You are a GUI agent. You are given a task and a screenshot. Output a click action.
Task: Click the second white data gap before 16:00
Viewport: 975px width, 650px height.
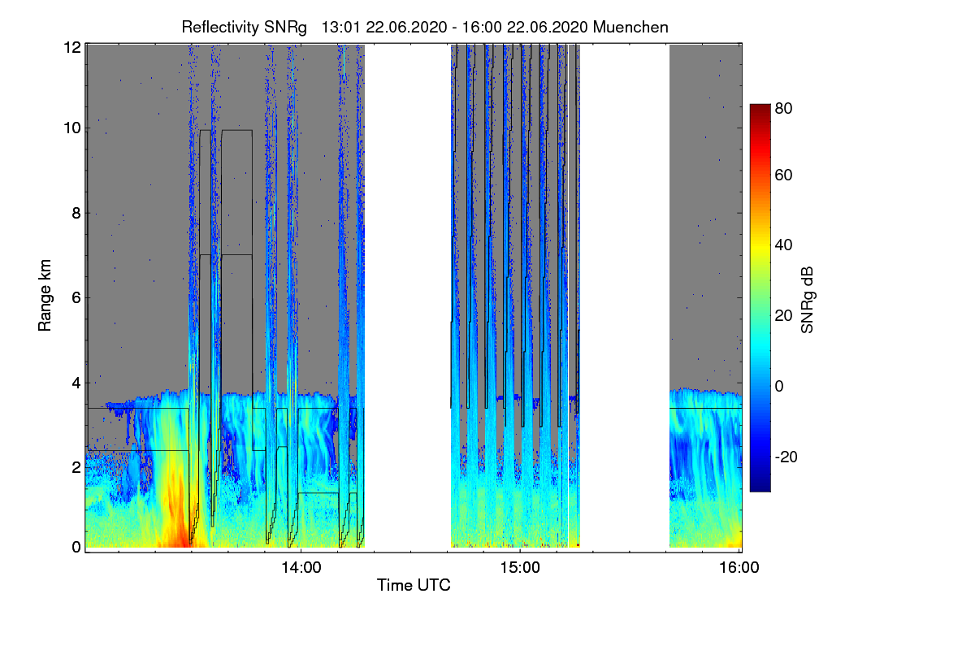[x=624, y=297]
